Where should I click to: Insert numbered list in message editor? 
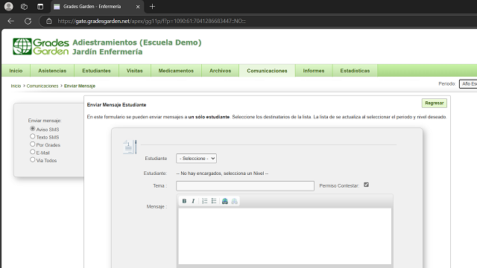[205, 201]
